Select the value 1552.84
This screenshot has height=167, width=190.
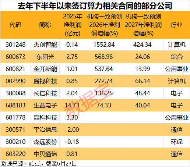click(x=104, y=45)
